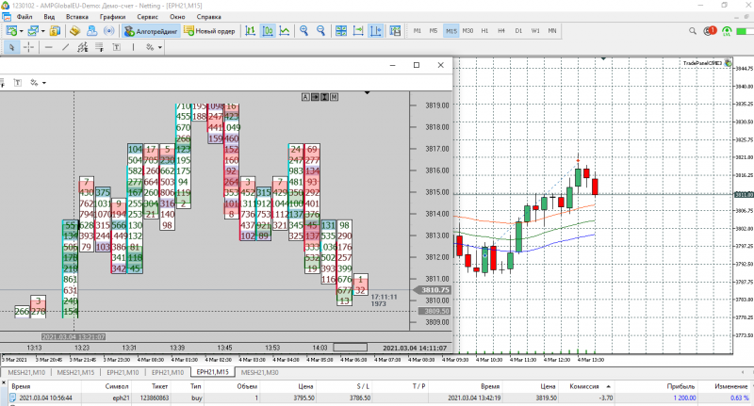Select the crosshair tool

28,47
